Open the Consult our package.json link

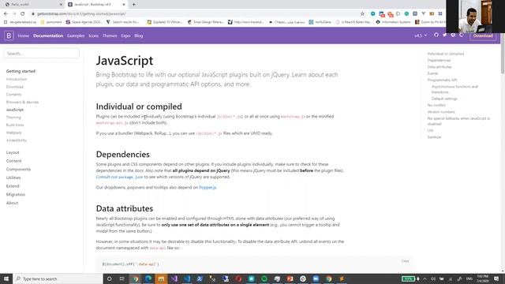point(119,177)
